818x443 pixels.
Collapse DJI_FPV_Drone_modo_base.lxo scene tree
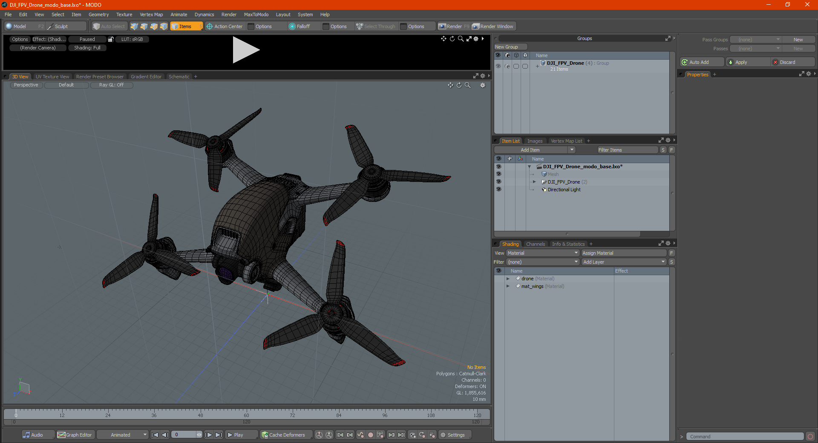[x=530, y=167]
